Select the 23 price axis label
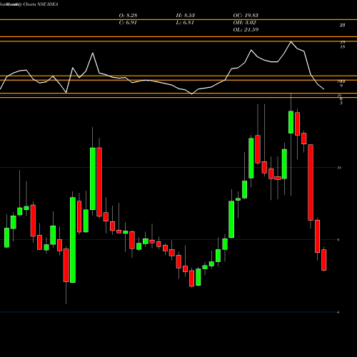 click(342, 25)
